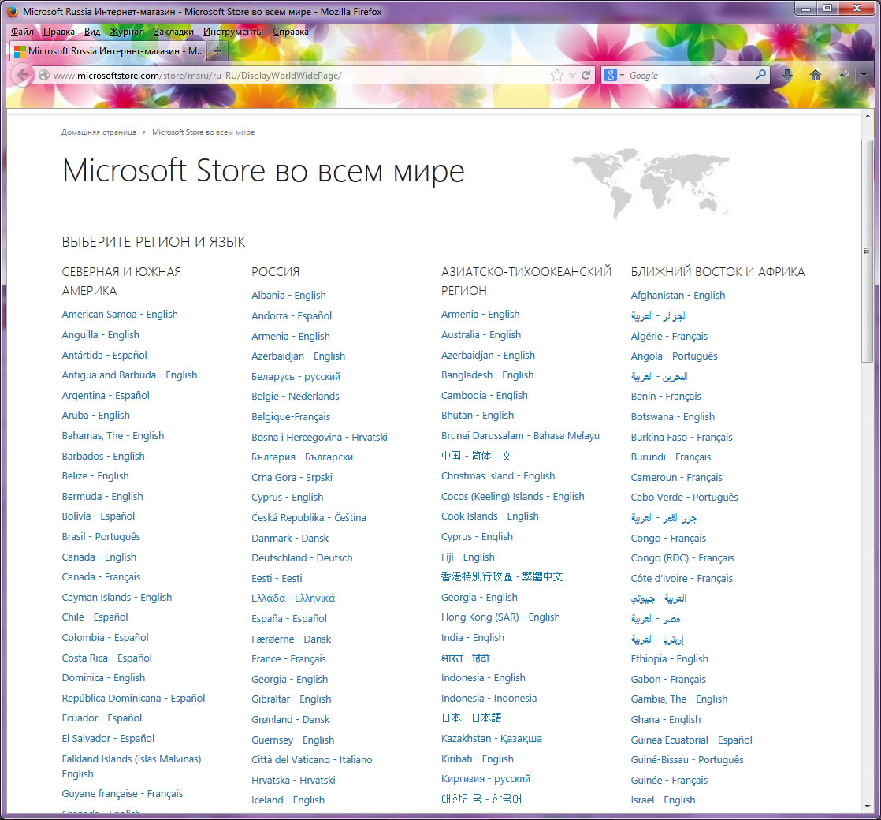Viewport: 881px width, 820px height.
Task: Open the Инструменты menu
Action: coord(233,32)
